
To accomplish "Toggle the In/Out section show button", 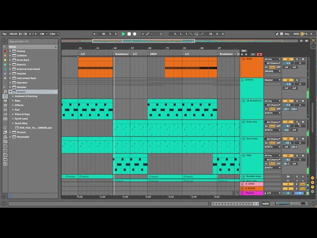I will 313,178.
